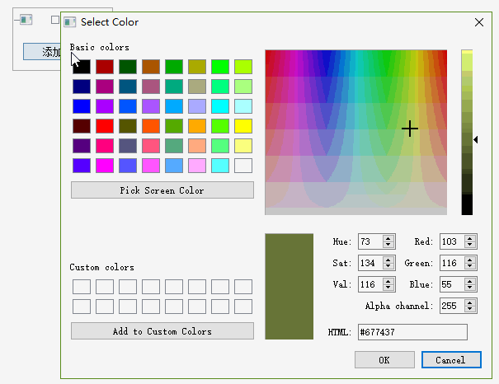Pick the white basic color swatch
499x384 pixels.
tap(243, 165)
